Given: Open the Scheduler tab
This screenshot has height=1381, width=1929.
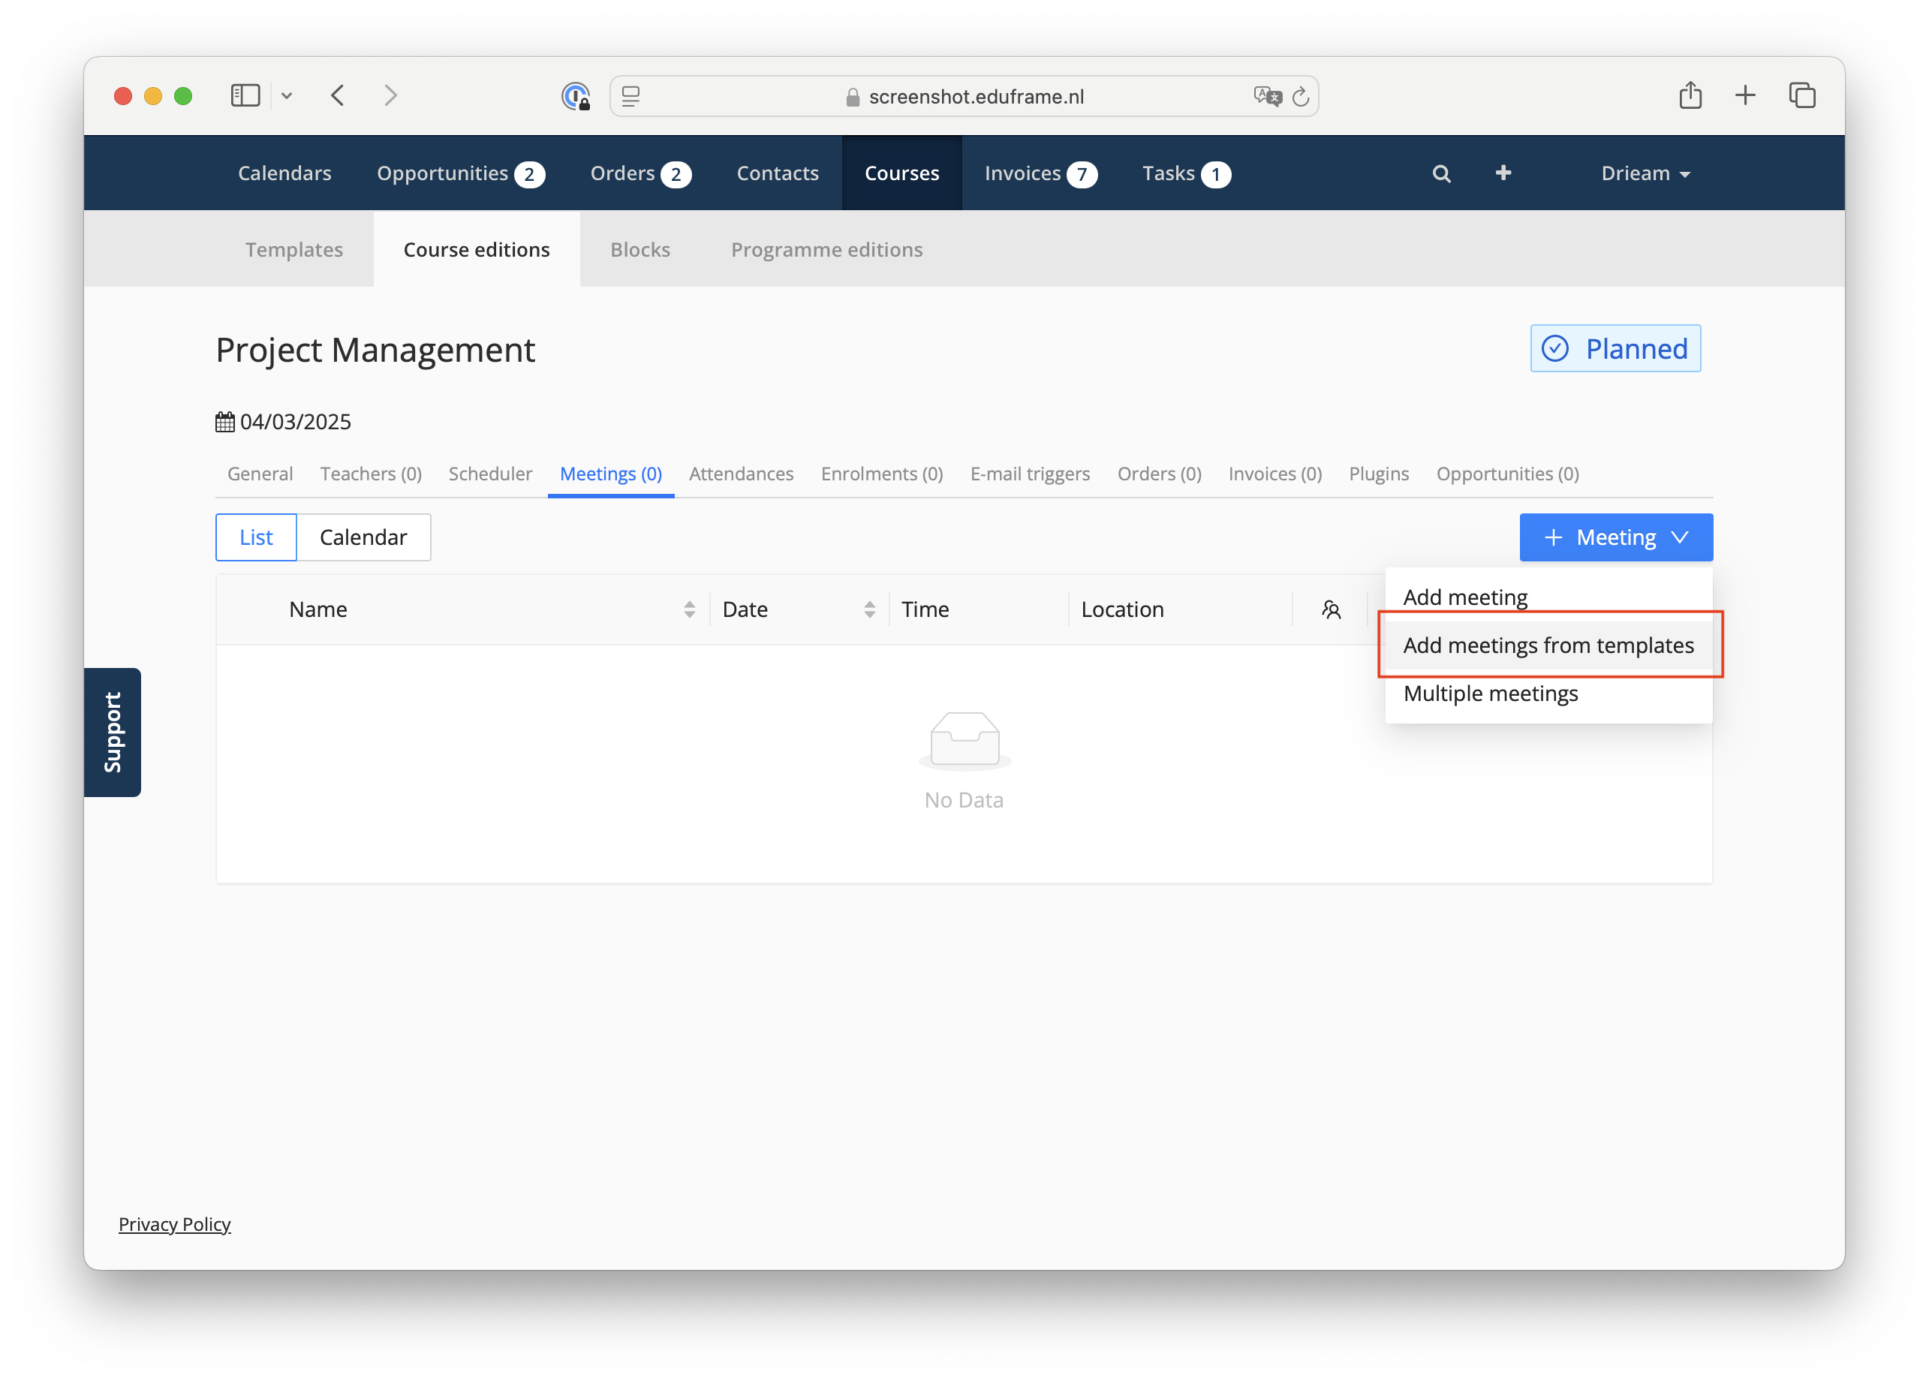Looking at the screenshot, I should (491, 474).
